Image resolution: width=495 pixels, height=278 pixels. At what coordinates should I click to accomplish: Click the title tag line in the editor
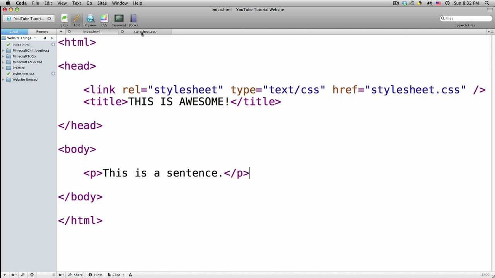182,102
